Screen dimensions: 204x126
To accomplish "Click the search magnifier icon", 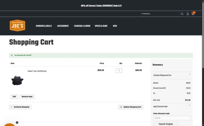I will [182, 14].
